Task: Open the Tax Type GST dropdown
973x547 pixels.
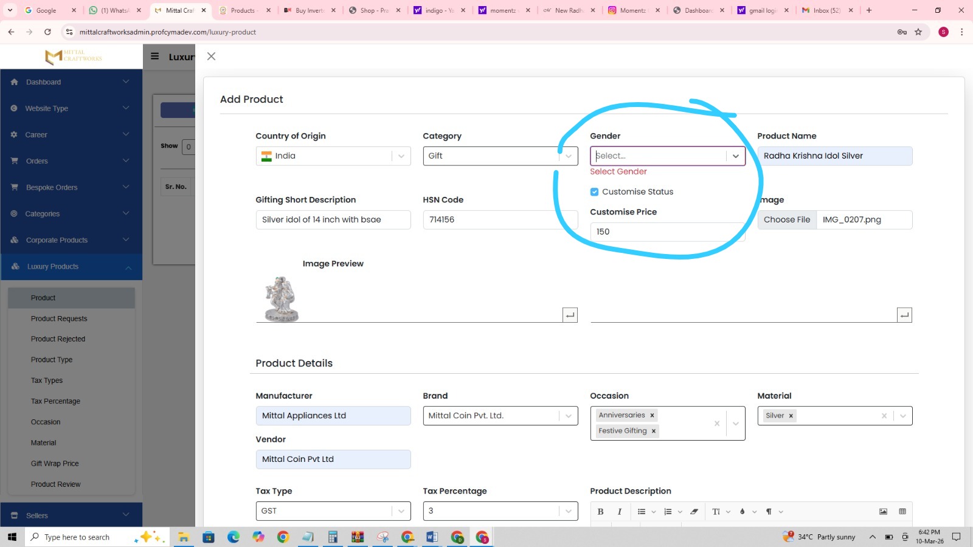Action: [401, 511]
